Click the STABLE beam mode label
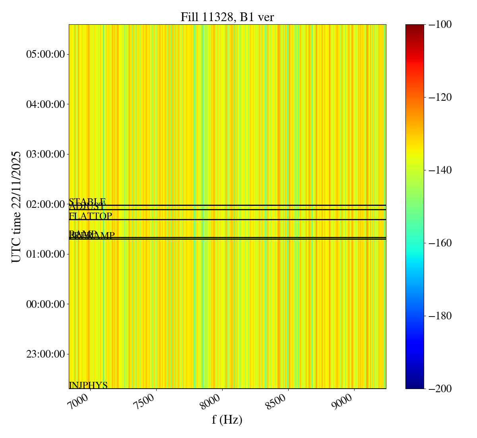Screen dimensions: 477x438 [87, 201]
